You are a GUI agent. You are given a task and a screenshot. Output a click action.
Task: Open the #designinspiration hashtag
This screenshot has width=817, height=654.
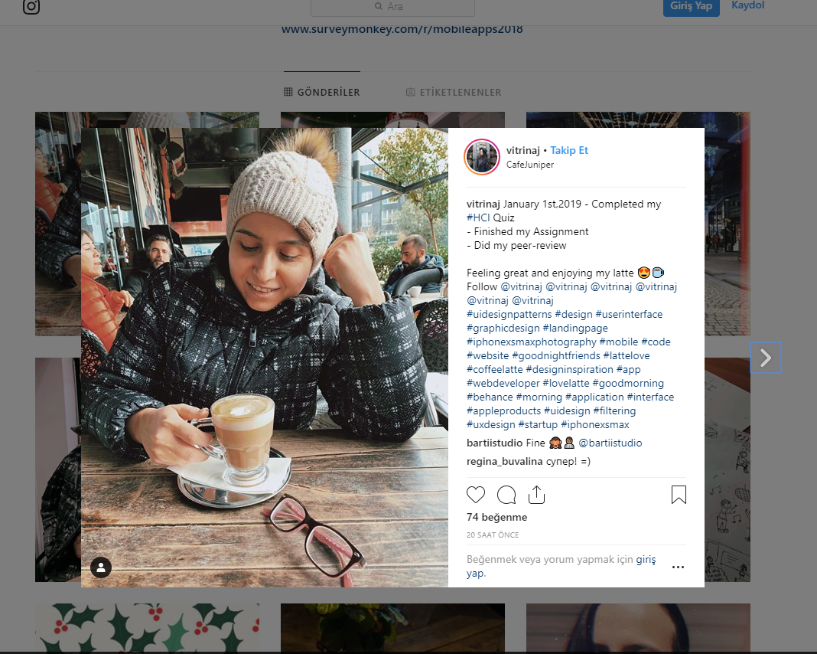[569, 369]
